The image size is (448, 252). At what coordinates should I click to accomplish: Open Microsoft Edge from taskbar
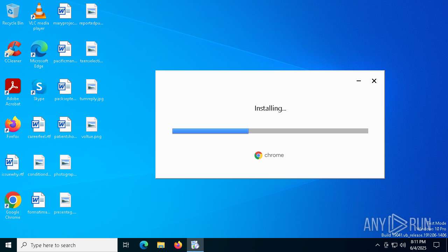coord(144,245)
